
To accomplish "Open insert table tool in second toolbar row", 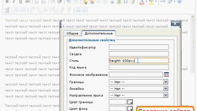I will [7, 10].
